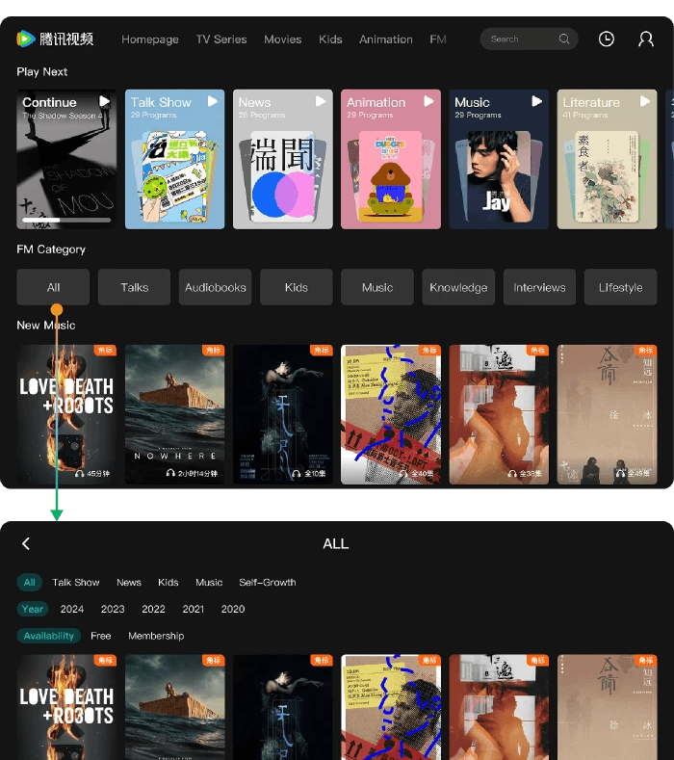This screenshot has width=674, height=760.
Task: Select the Kids FM category button
Action: click(x=296, y=287)
